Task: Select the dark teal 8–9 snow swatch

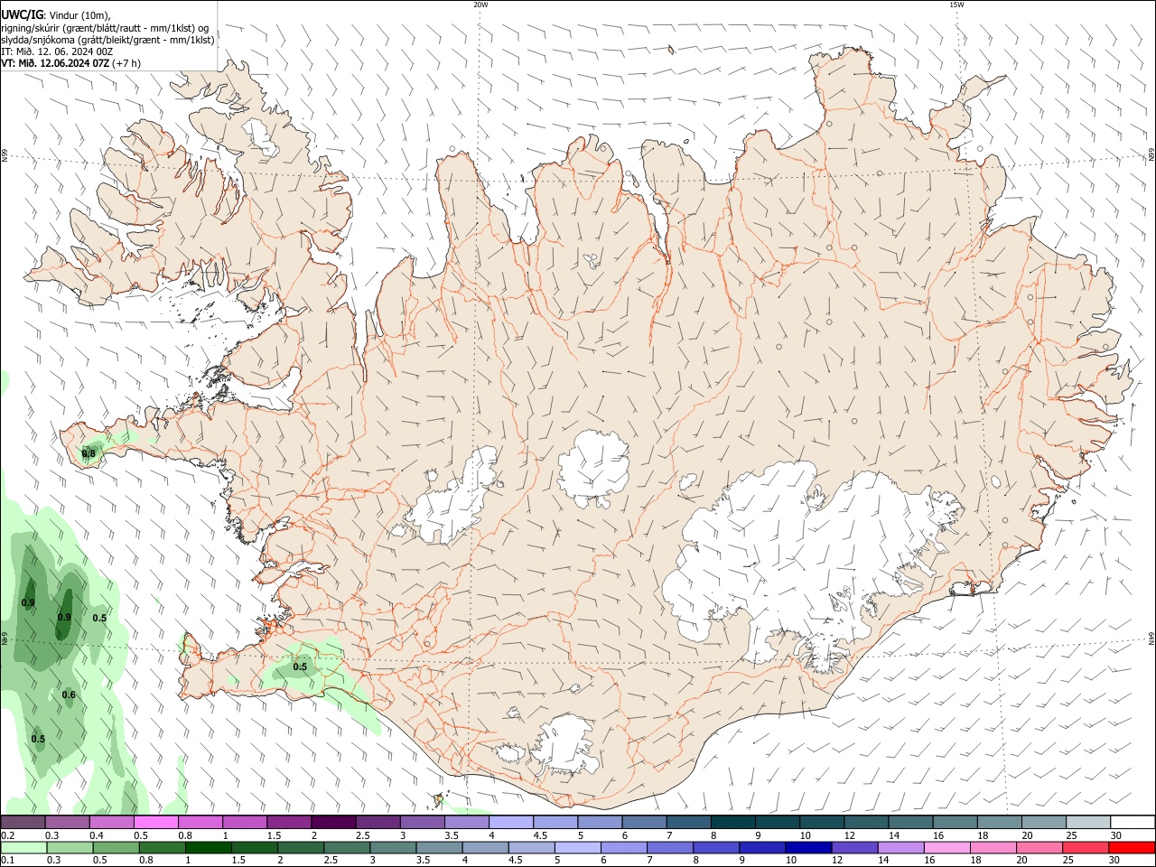Action: 734,823
